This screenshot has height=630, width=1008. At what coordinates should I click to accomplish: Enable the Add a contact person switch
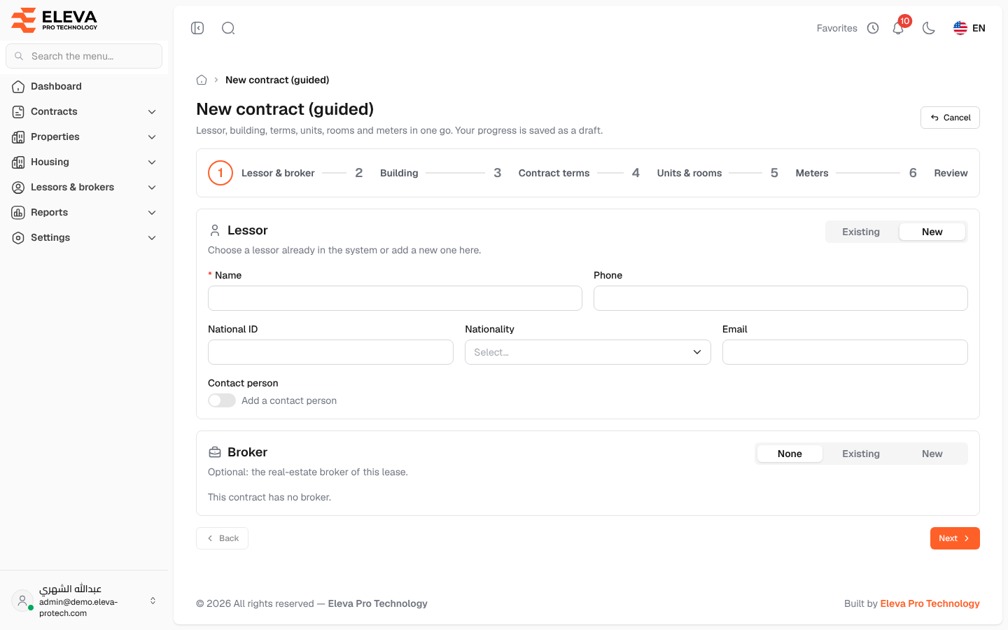[x=222, y=400]
